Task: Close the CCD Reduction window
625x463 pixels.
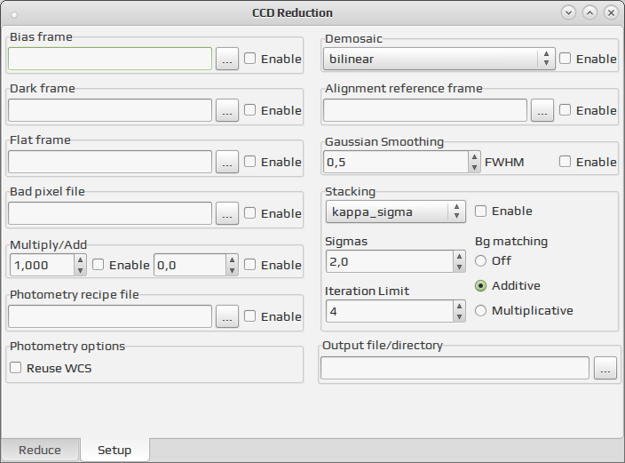Action: [x=611, y=12]
